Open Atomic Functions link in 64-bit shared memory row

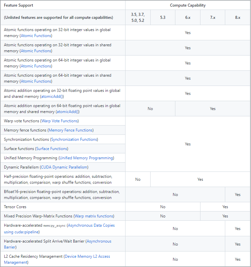tap(36, 81)
